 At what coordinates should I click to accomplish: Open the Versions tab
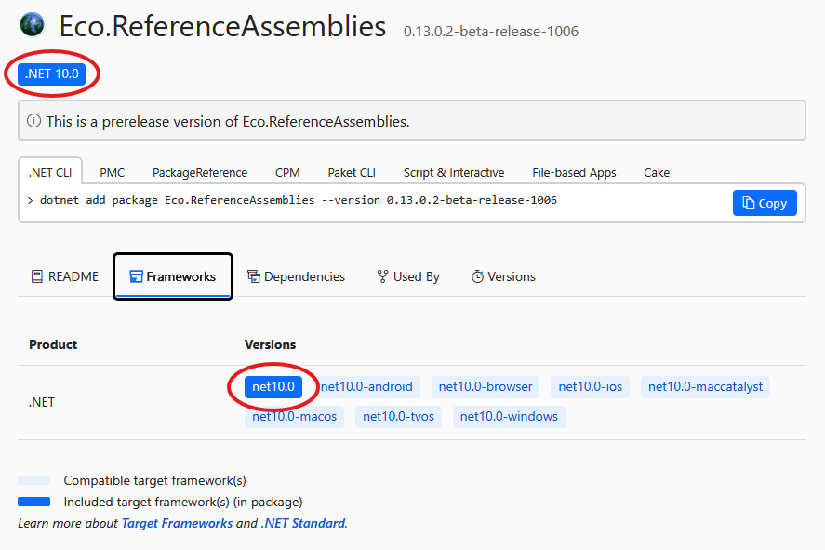pyautogui.click(x=503, y=276)
